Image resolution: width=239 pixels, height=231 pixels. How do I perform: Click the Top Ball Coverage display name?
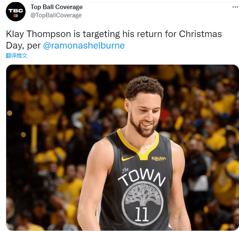(x=57, y=7)
